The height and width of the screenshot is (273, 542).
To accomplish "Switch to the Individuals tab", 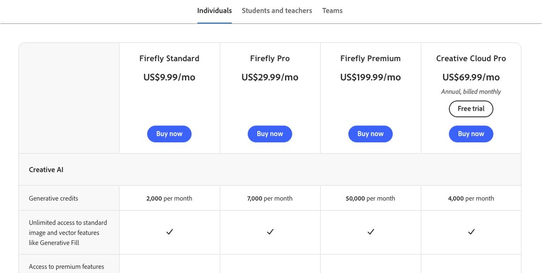I will click(x=214, y=11).
